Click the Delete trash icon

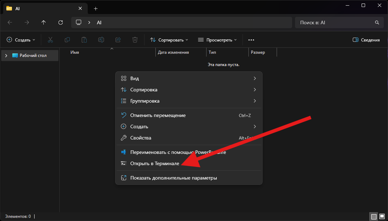click(135, 40)
